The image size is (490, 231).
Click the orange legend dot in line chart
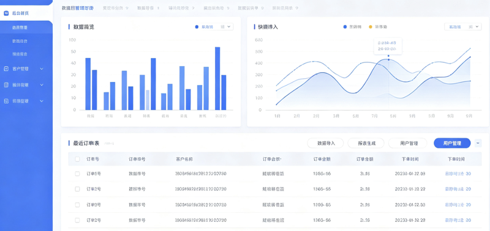click(x=371, y=27)
